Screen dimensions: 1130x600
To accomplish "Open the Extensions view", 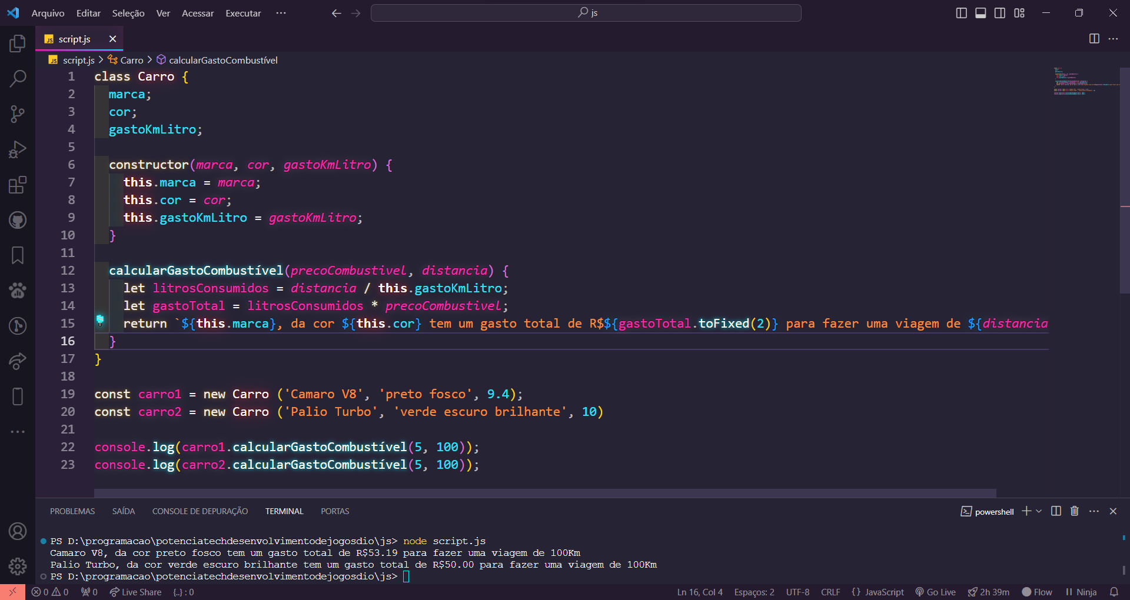I will (x=18, y=184).
